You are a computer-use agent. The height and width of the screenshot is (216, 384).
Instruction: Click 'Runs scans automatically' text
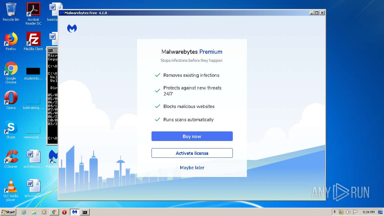188,120
